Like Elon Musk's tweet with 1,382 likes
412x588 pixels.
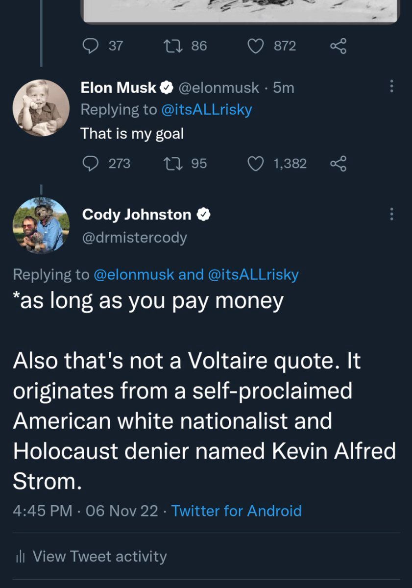coord(255,163)
